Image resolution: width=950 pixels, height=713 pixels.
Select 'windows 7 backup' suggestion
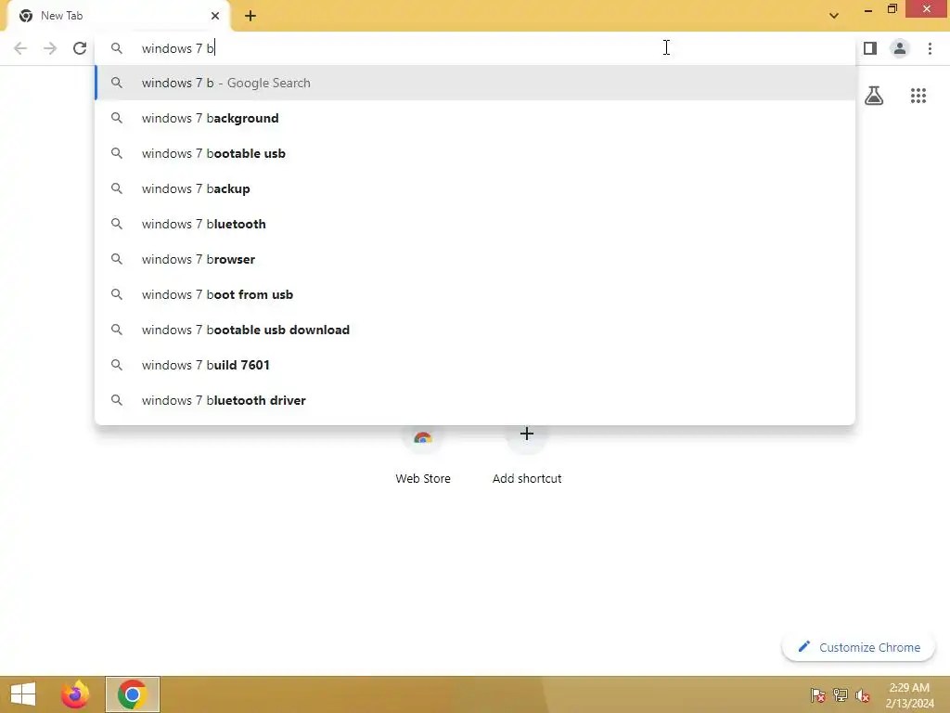(475, 188)
